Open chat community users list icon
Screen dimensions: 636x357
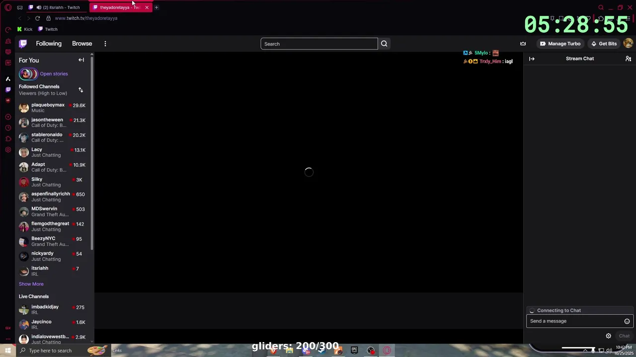pos(628,59)
